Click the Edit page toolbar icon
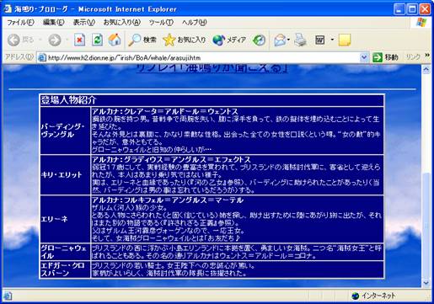Image resolution: width=434 pixels, height=304 pixels. (x=320, y=40)
